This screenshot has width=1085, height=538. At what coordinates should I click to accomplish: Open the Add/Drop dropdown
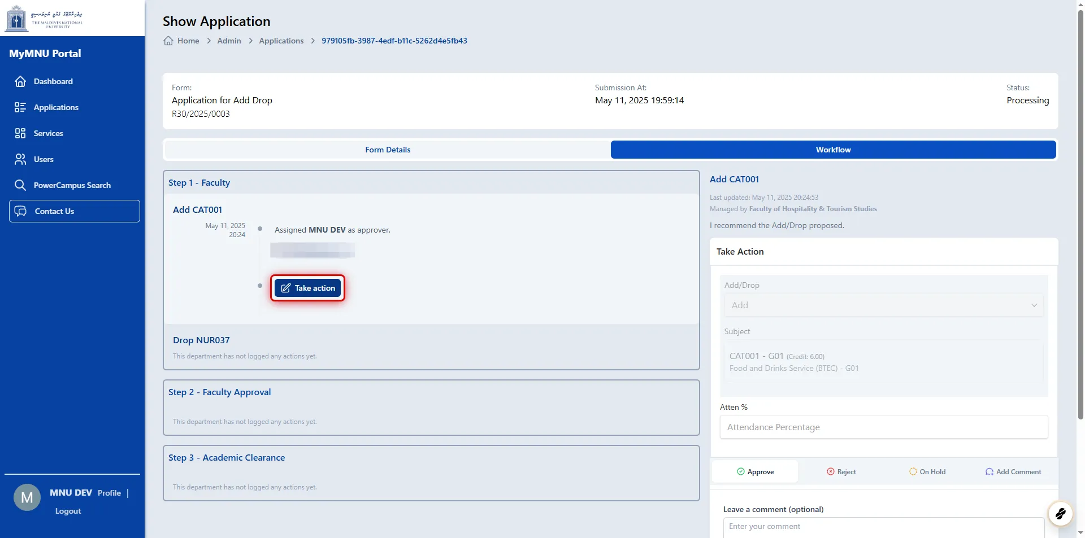(x=884, y=305)
